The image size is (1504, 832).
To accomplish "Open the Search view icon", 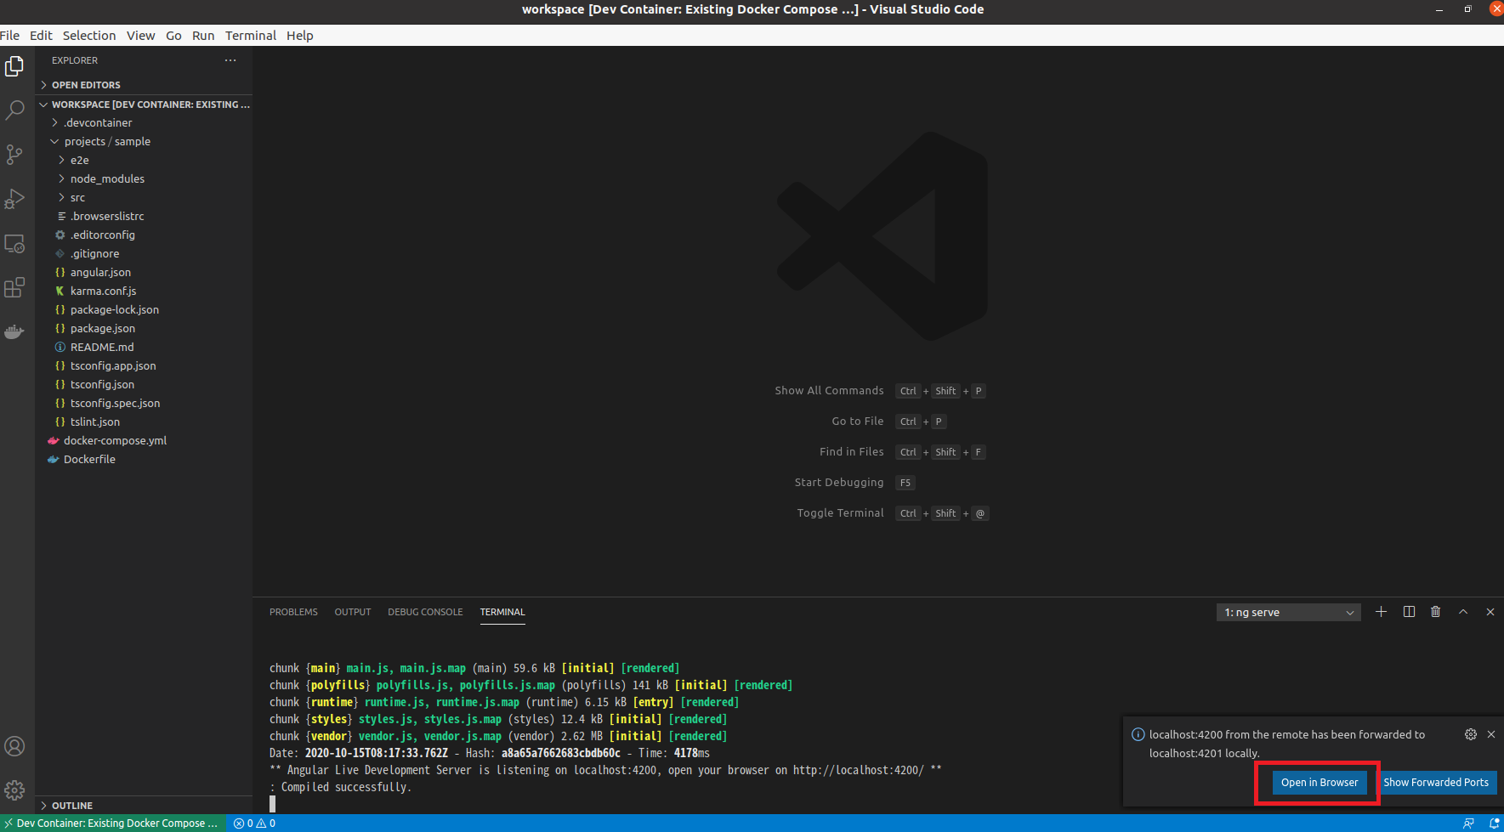I will point(14,110).
